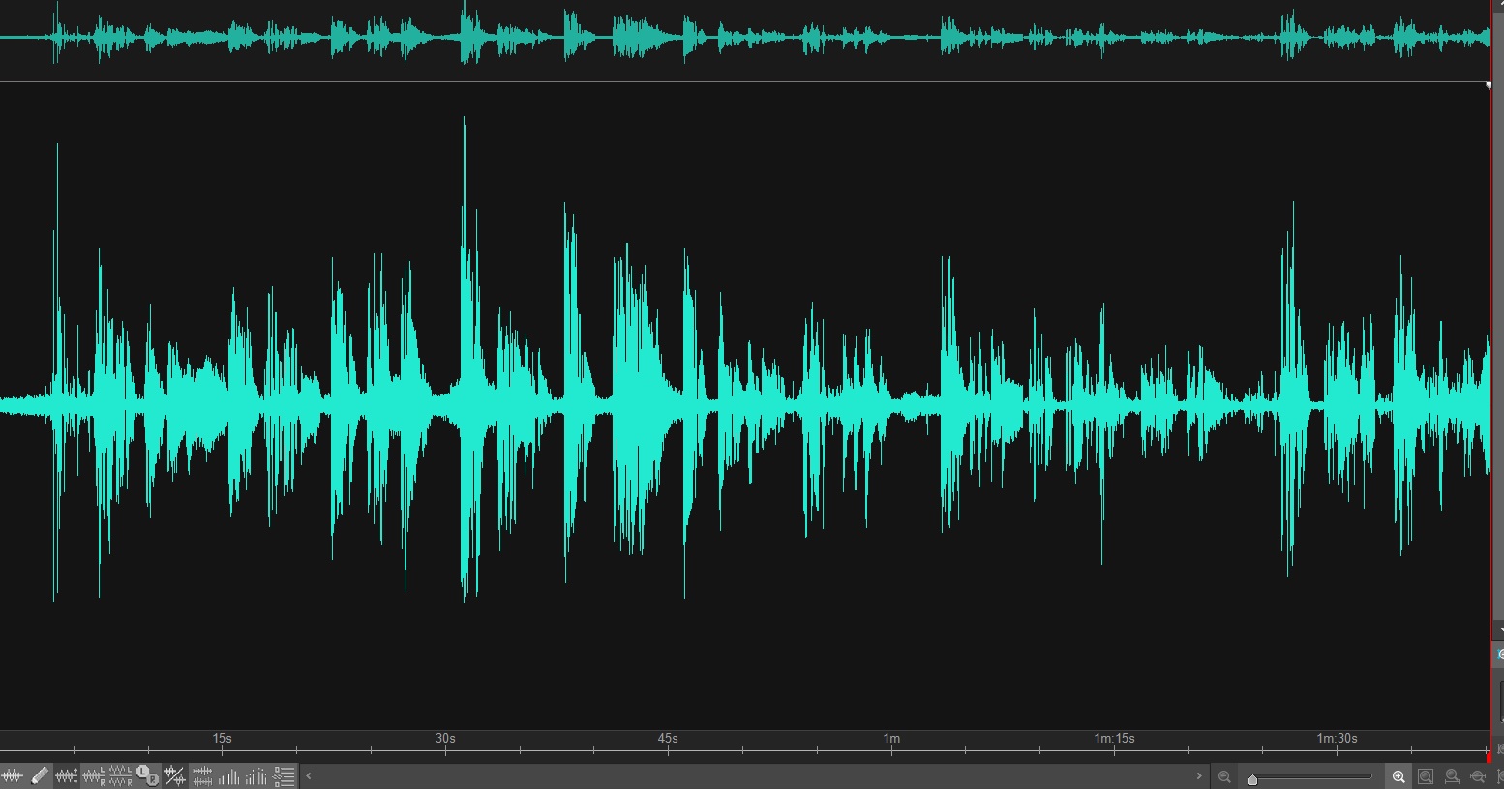1504x789 pixels.
Task: Show separate stacked L and R waveforms
Action: (x=120, y=775)
